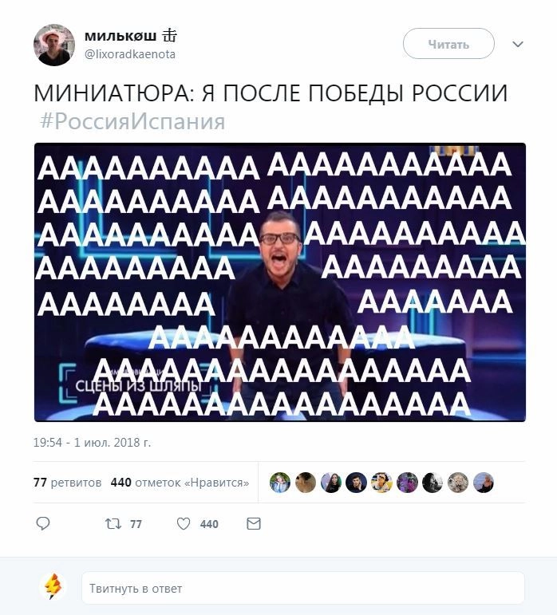Open first liker avatar in the row

click(280, 483)
